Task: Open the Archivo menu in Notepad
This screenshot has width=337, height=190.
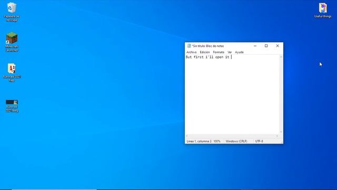Action: pyautogui.click(x=191, y=52)
